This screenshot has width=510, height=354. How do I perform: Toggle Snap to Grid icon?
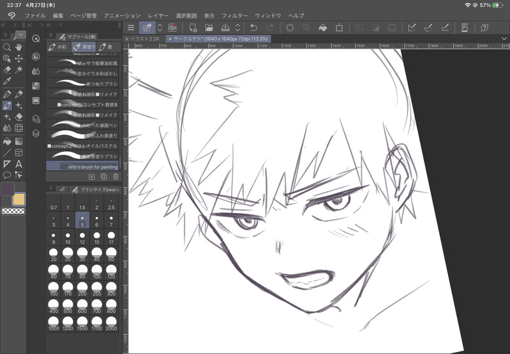click(x=445, y=28)
